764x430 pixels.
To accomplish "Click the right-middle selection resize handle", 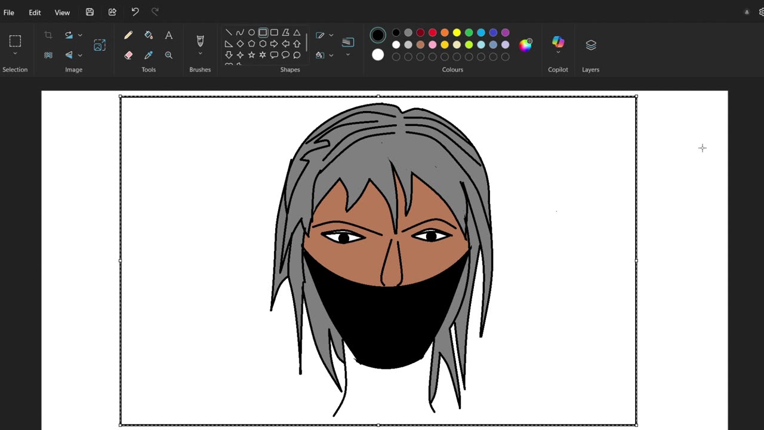I will pos(636,260).
